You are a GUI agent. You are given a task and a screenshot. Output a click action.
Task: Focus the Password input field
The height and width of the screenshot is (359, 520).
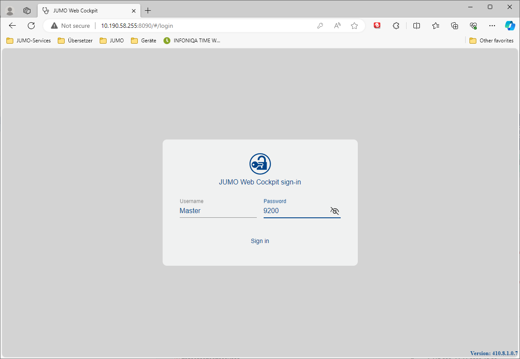click(294, 211)
